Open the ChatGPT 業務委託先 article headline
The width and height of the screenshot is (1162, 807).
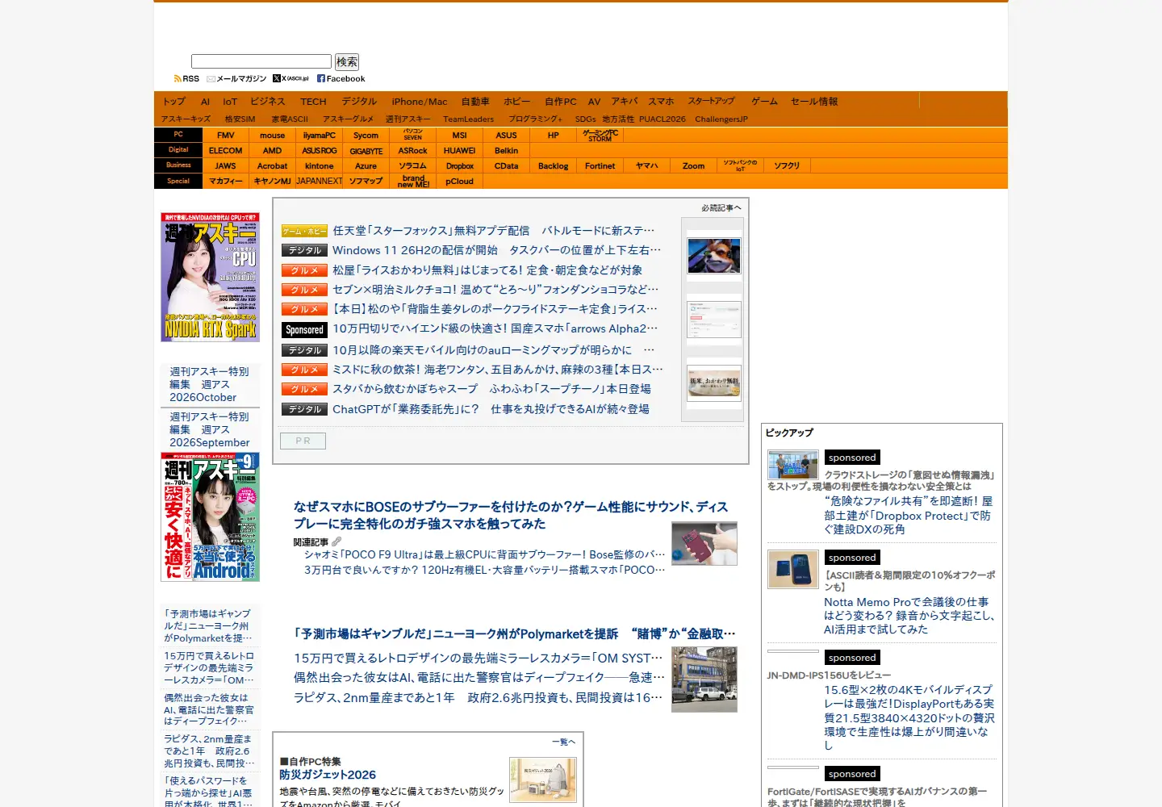pyautogui.click(x=491, y=409)
